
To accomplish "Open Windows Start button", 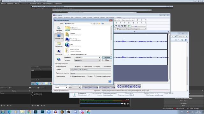I will tap(3, 112).
